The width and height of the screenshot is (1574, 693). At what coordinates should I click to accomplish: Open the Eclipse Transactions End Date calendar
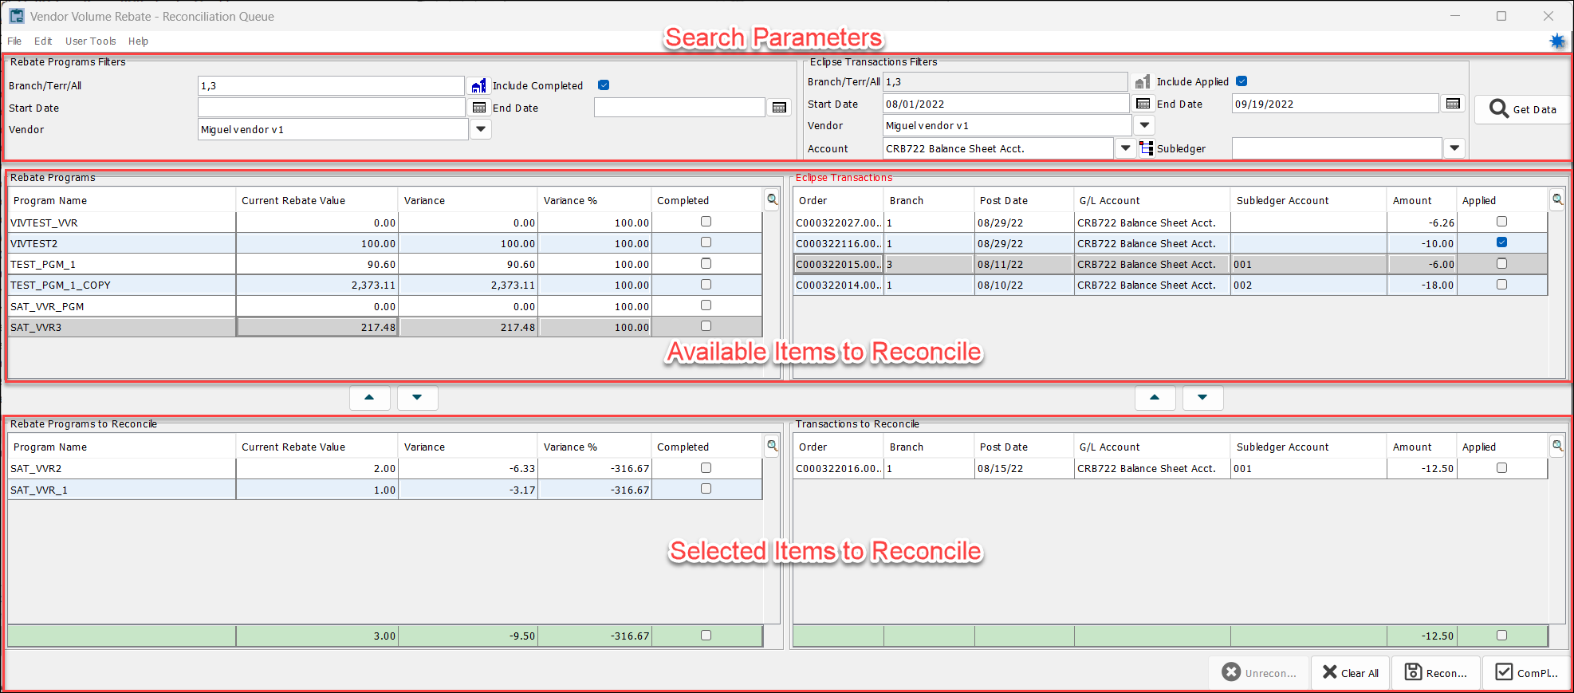[1453, 104]
